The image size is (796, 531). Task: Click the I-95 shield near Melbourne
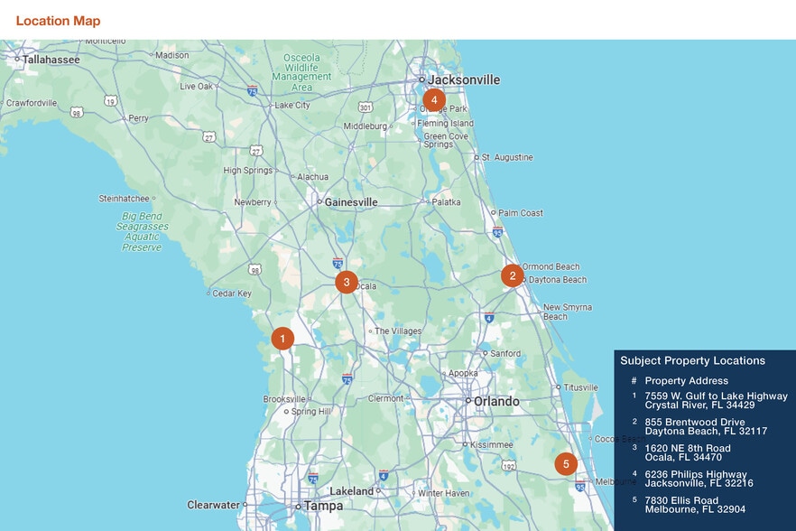(580, 486)
